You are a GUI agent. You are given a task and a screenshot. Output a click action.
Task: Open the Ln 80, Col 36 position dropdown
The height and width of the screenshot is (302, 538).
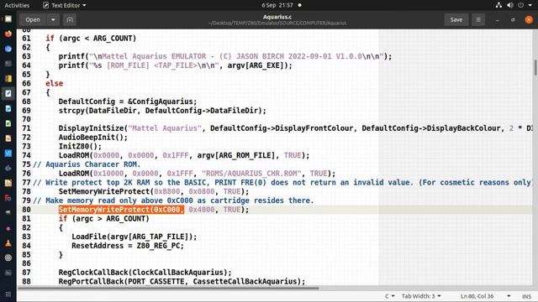pos(485,296)
